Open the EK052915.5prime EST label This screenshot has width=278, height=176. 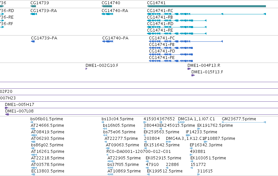tap(163, 158)
